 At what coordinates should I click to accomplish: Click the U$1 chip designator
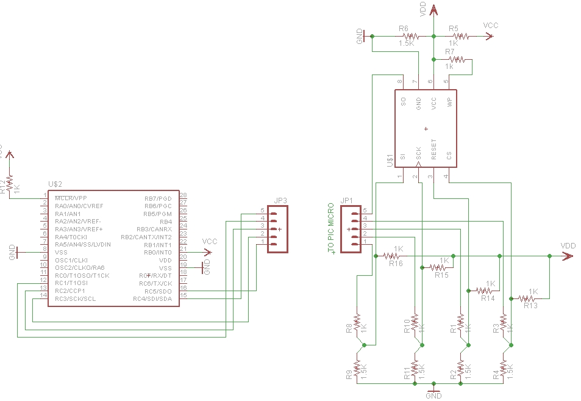390,161
